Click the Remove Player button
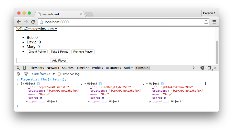 pos(83,52)
